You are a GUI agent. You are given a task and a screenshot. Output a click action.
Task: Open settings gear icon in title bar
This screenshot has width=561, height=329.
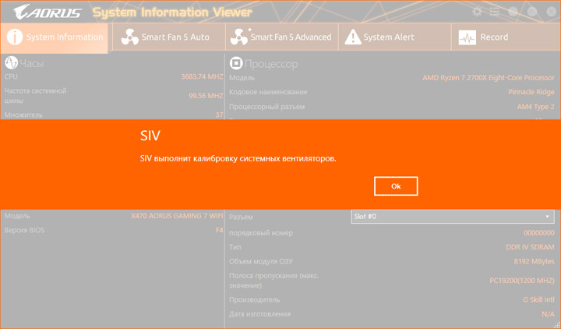477,12
